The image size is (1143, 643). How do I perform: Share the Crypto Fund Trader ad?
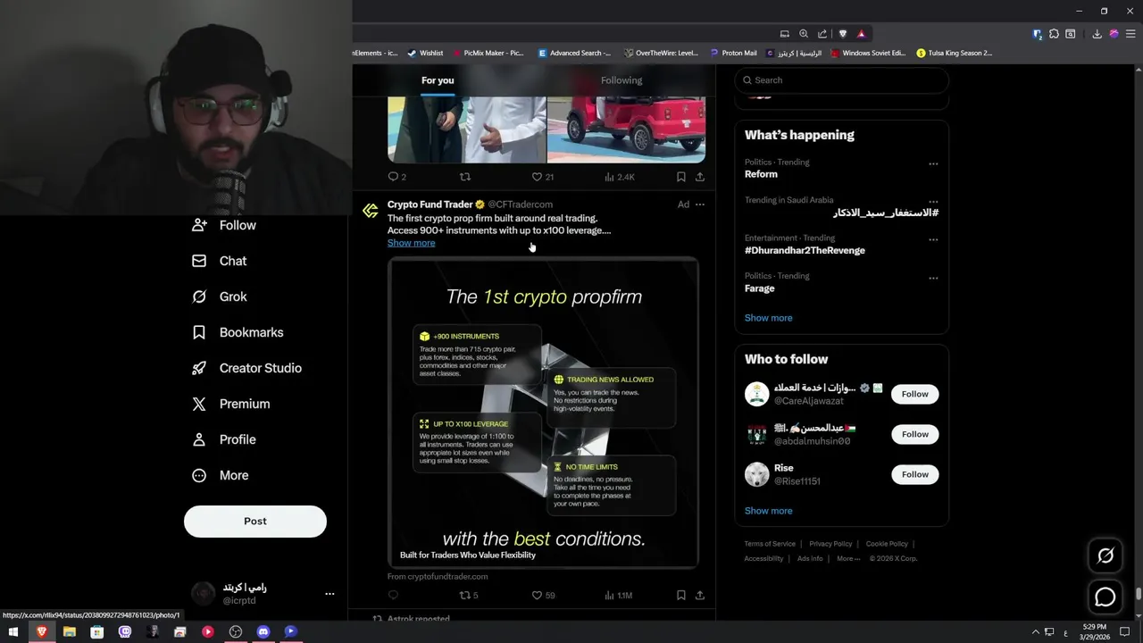point(700,595)
